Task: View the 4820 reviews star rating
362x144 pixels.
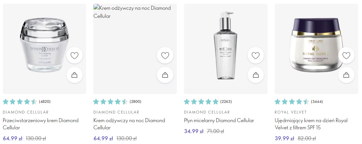Action: 20,101
